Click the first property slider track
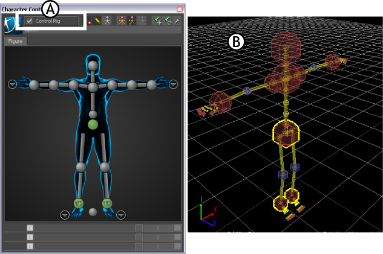This screenshot has height=254, width=383. (83, 228)
